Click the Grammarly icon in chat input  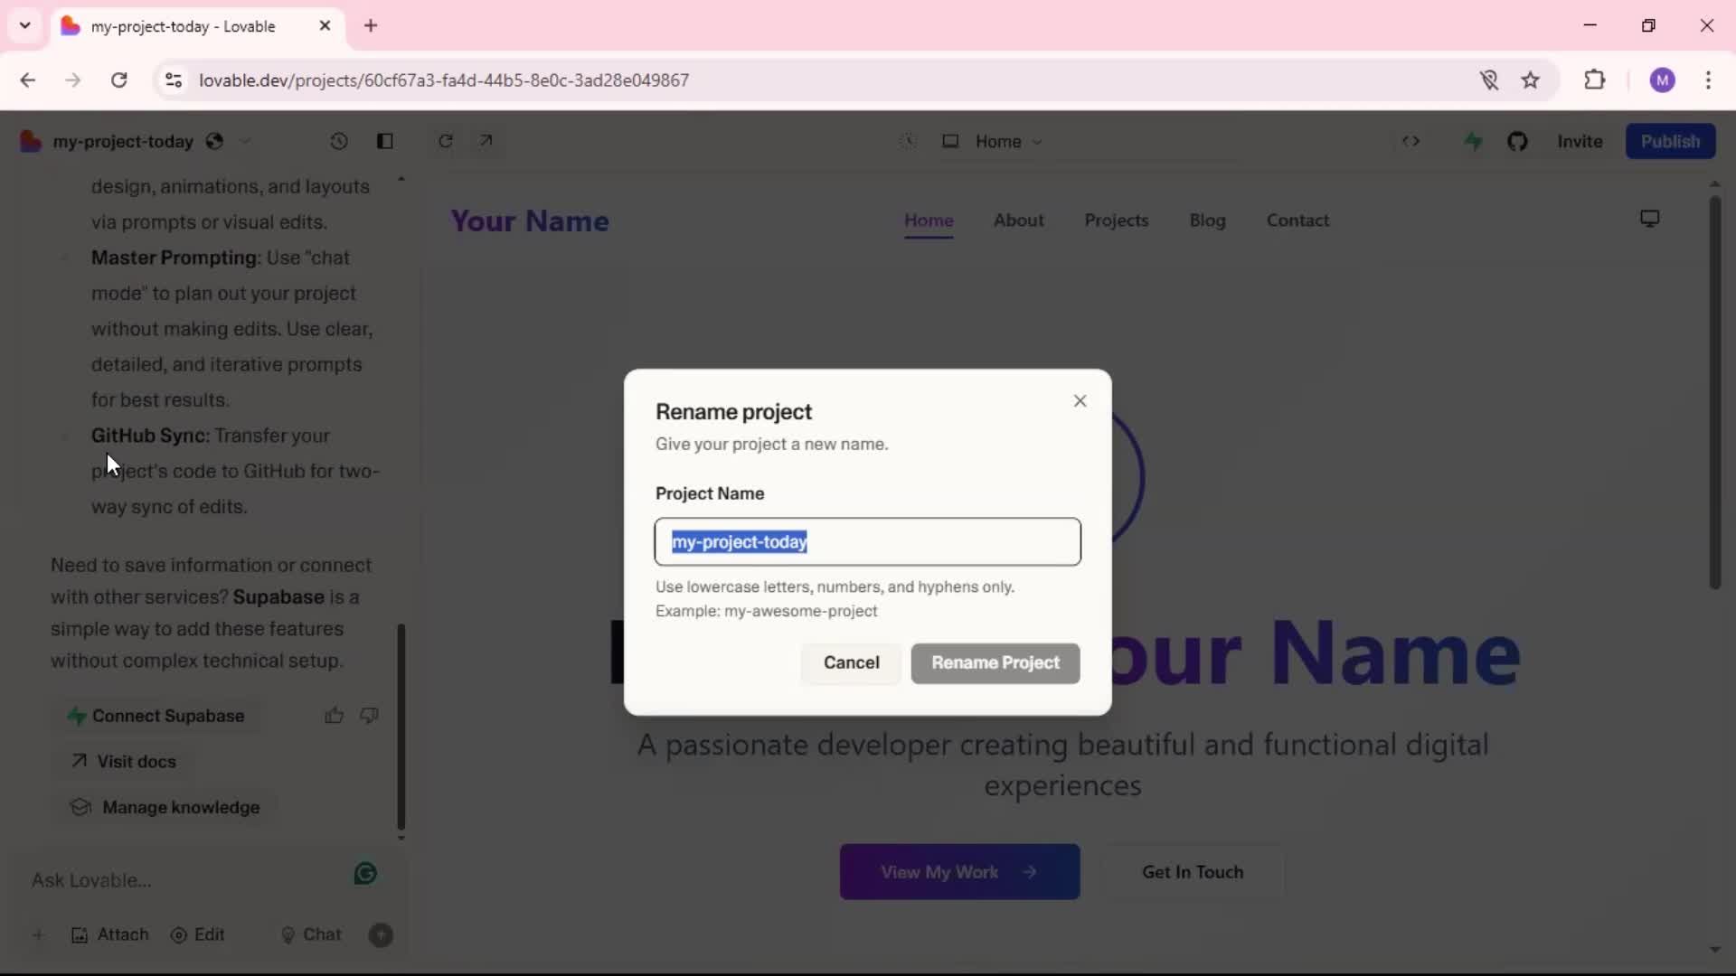pos(365,874)
